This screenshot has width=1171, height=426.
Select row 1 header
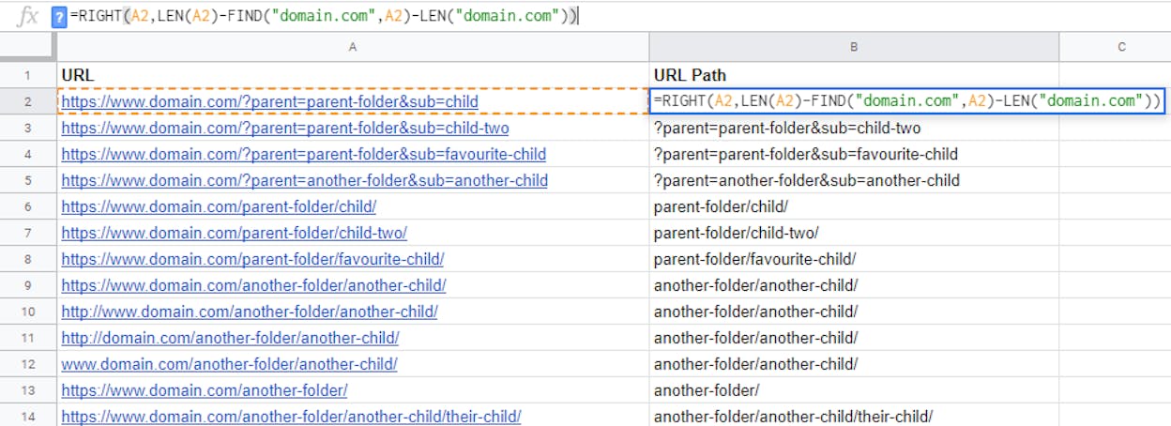point(28,75)
